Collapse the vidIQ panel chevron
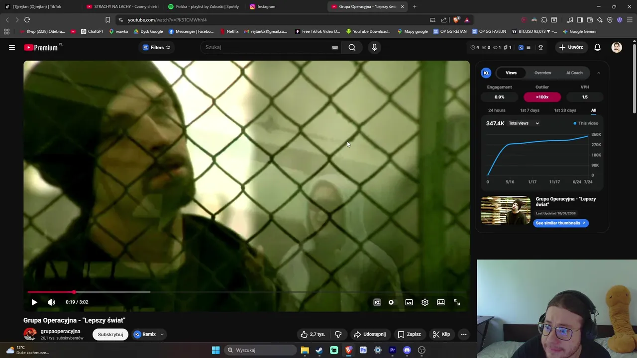Screen dimensions: 637x358 pyautogui.click(x=599, y=73)
